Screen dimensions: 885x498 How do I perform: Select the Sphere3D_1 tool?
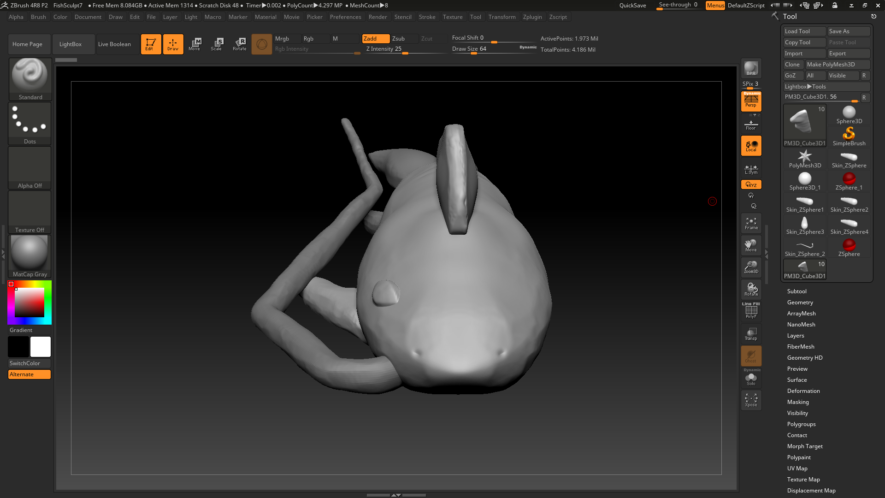tap(805, 181)
